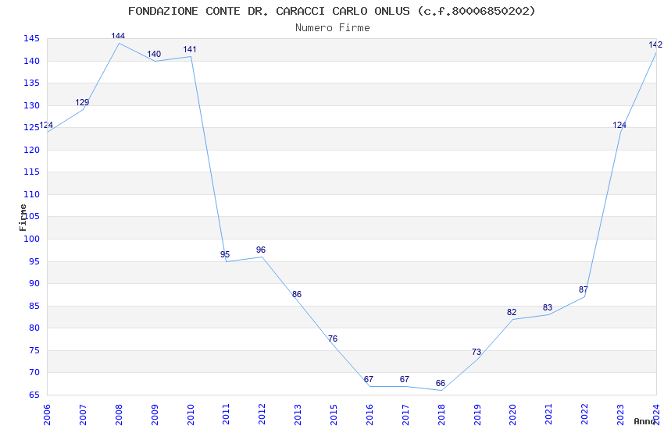Click the y-axis value 135
Viewport: 664px width, 429px height.
31,83
